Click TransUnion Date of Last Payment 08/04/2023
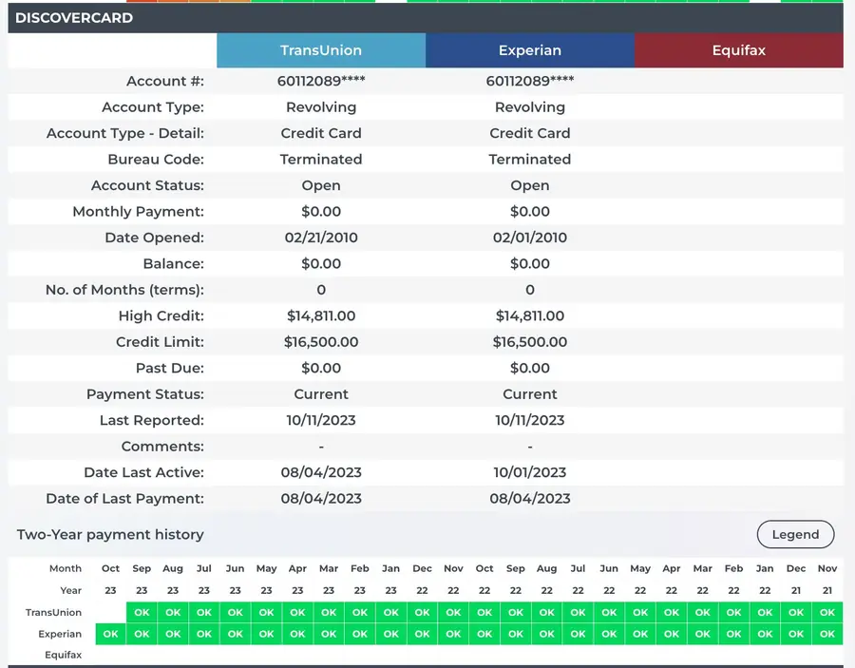Image resolution: width=855 pixels, height=668 pixels. coord(321,499)
